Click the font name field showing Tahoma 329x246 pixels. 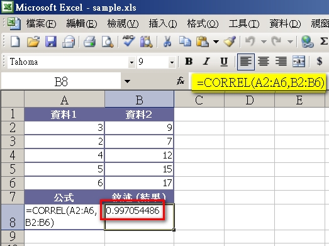(68, 62)
